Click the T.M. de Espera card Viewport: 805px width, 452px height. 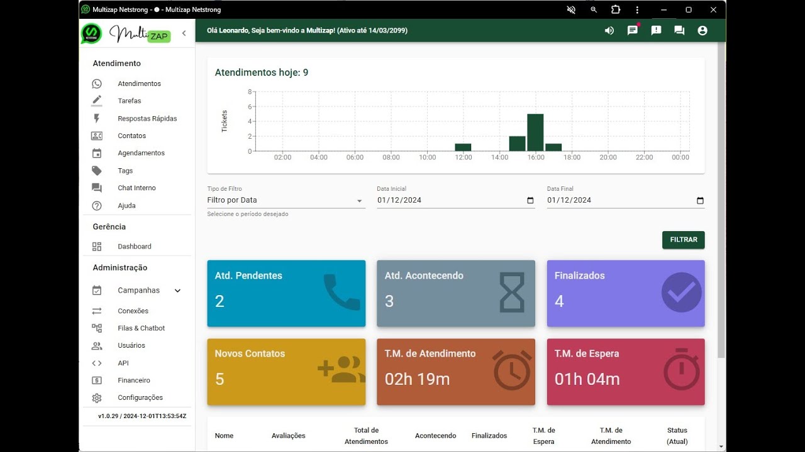pos(626,372)
